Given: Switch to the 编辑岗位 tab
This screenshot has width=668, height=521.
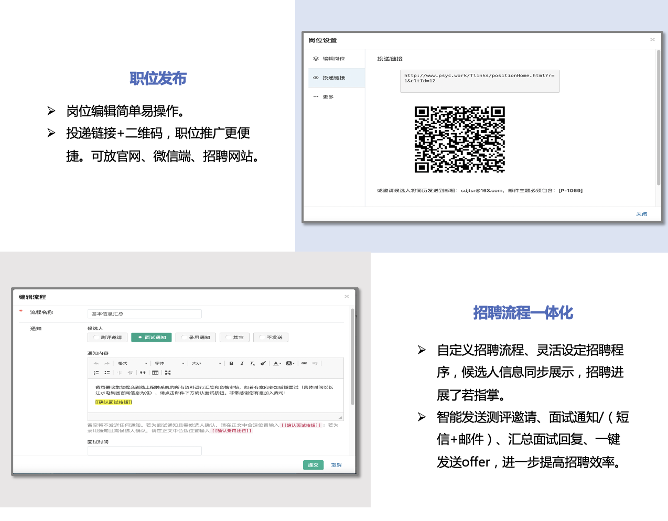Looking at the screenshot, I should 337,59.
